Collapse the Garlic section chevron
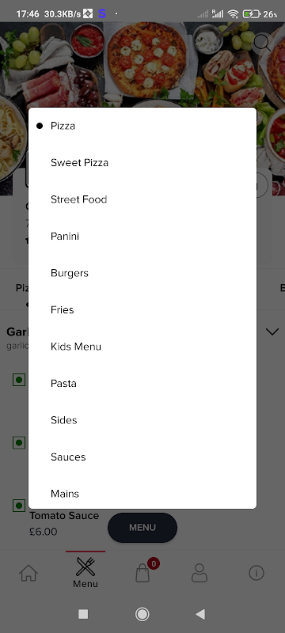285x633 pixels. point(272,332)
